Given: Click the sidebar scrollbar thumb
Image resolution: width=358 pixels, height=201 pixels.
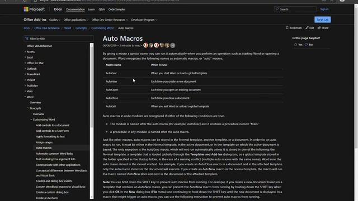Looking at the screenshot, I should tap(92, 87).
